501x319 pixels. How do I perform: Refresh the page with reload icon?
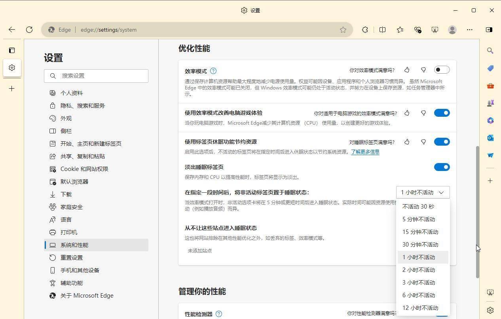coord(29,30)
